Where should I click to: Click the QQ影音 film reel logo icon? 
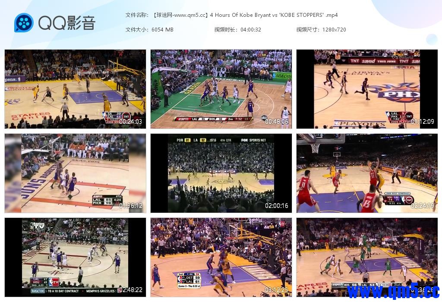click(x=24, y=23)
